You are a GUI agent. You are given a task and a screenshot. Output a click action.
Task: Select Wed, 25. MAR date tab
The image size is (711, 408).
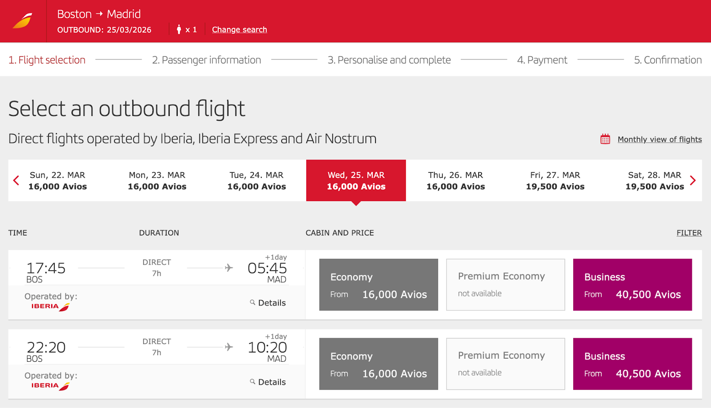(356, 181)
